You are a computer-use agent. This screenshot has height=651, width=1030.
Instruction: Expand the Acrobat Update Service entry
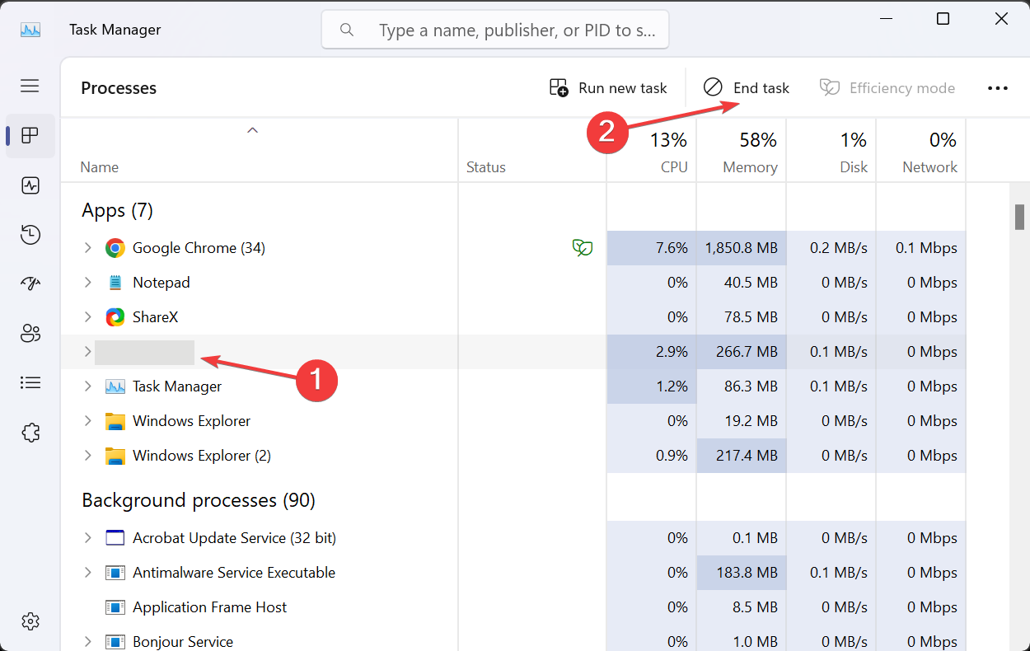click(x=88, y=537)
